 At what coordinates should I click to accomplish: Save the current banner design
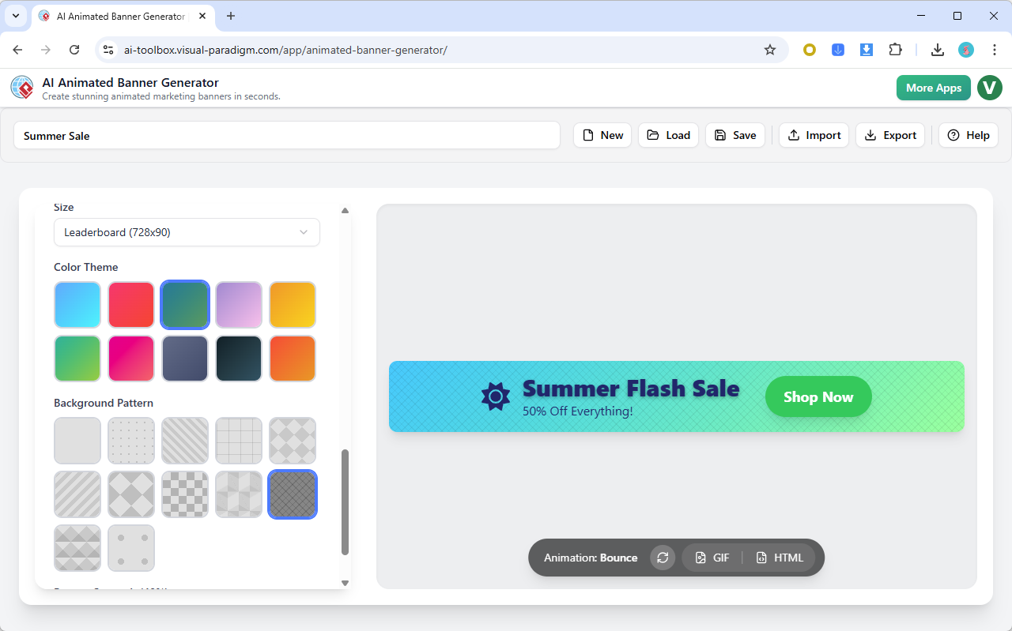point(734,135)
